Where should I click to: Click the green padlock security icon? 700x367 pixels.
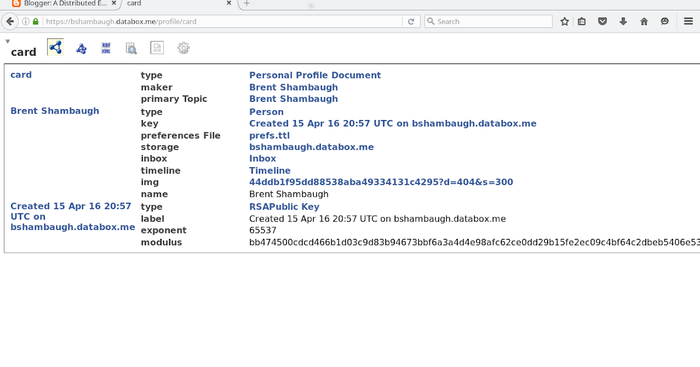point(35,21)
